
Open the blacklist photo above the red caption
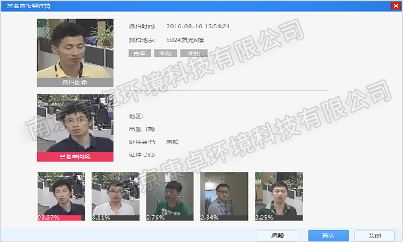(x=75, y=123)
